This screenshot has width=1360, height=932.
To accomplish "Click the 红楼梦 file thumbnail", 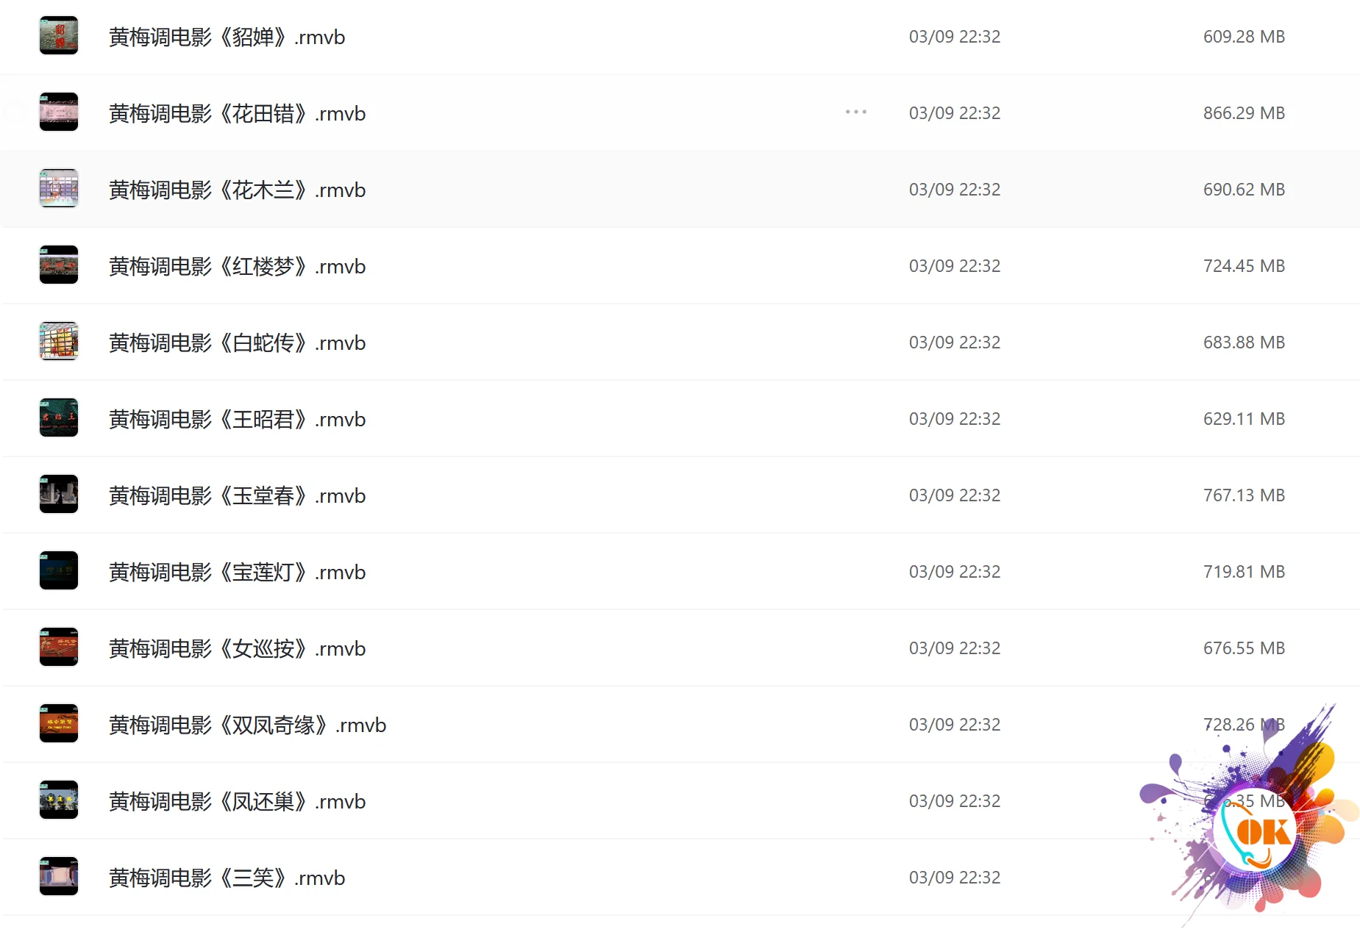I will 59,265.
